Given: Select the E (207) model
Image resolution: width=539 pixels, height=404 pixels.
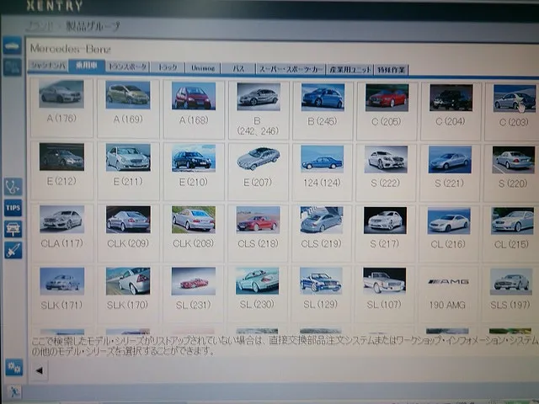Looking at the screenshot, I should tap(258, 172).
